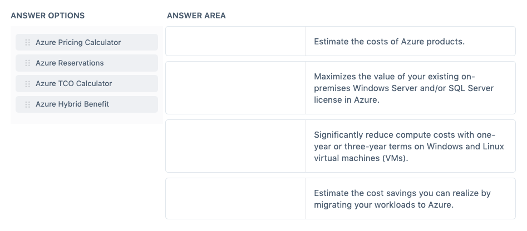
Task: Click the blank drop slot for on-premises license description
Action: [x=235, y=88]
